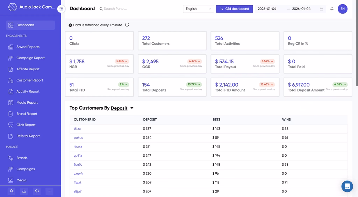The width and height of the screenshot is (358, 197).
Task: Click the Campaigns icon under Manage
Action: [11, 169]
